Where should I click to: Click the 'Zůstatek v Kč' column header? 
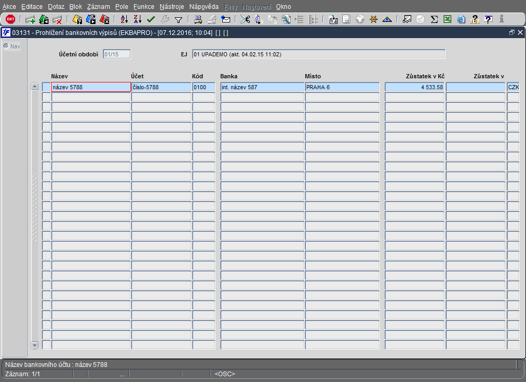tap(425, 76)
